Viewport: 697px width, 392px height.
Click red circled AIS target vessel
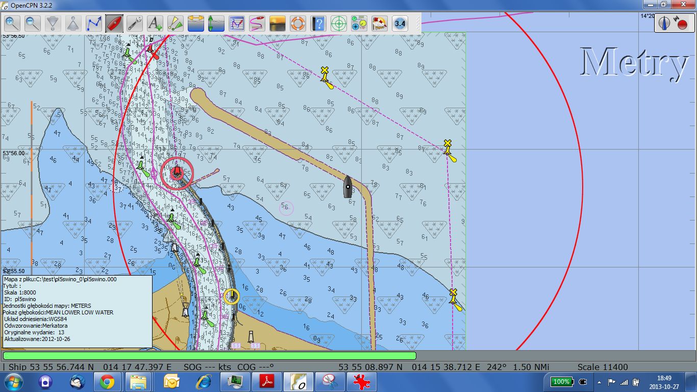point(177,173)
